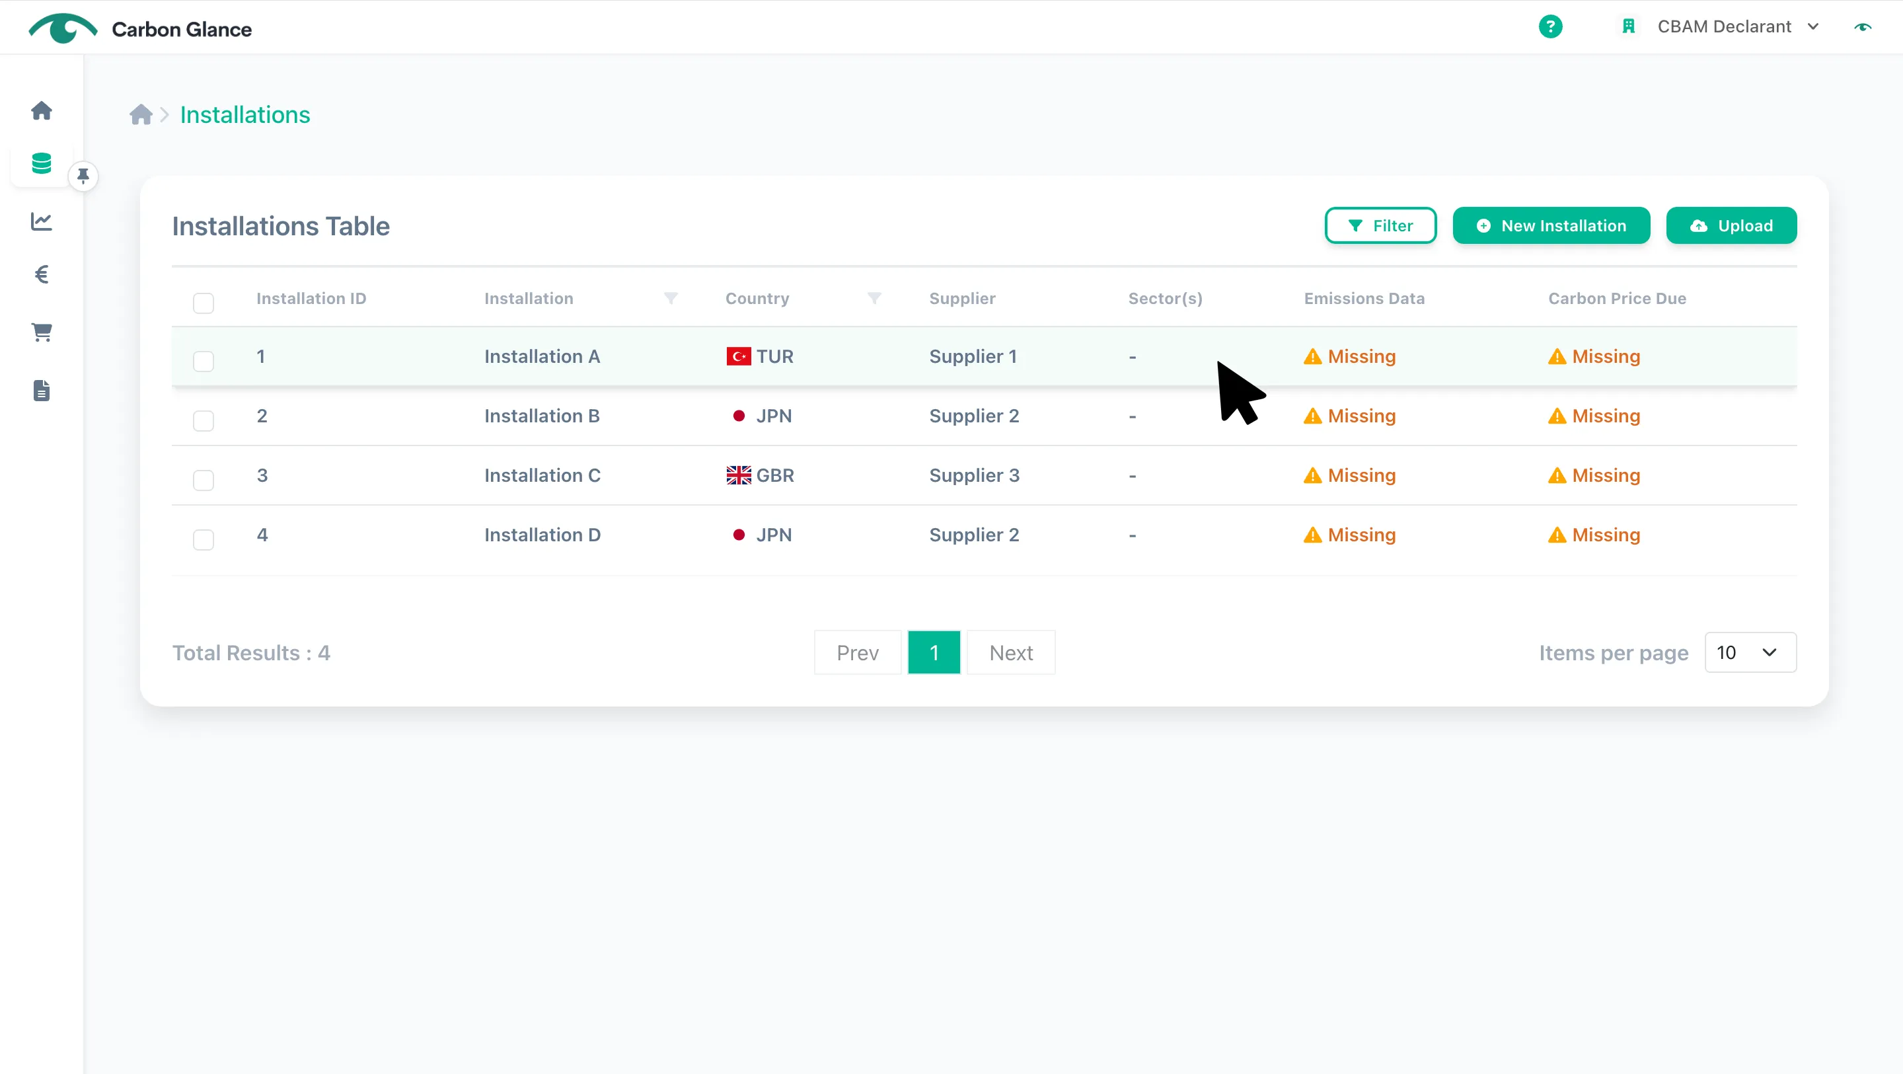1903x1074 pixels.
Task: Click the Carbon Glance logo
Action: point(140,29)
